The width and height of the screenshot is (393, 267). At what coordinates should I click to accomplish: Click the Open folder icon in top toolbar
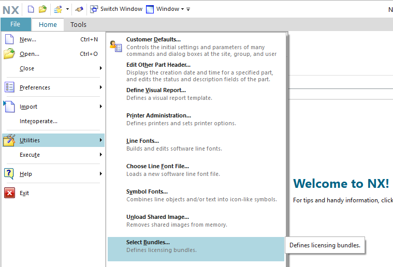(x=43, y=9)
